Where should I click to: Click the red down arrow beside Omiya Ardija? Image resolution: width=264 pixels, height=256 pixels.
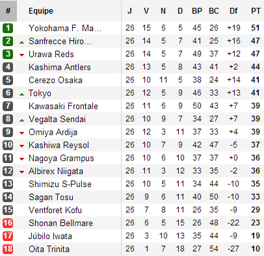coord(21,133)
